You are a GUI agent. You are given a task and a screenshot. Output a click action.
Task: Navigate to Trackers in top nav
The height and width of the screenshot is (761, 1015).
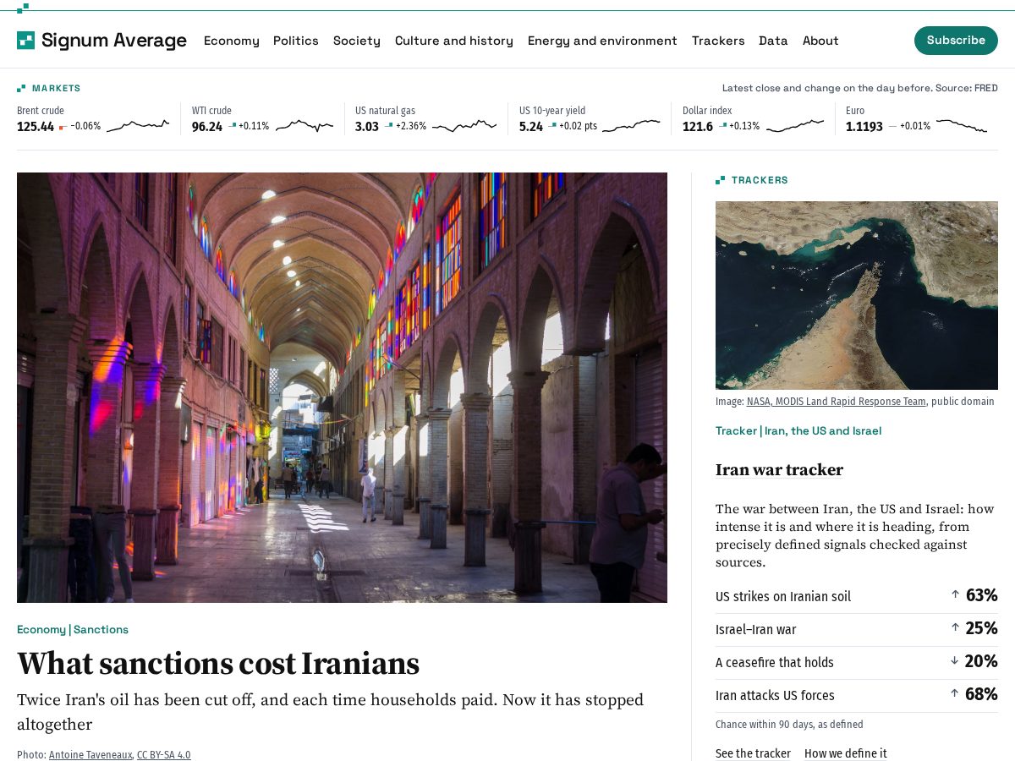pos(718,41)
